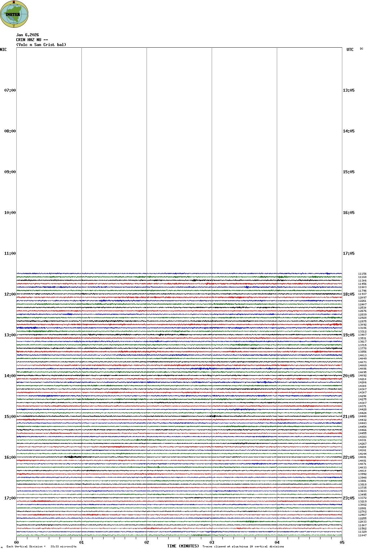Click the TIME (MINUTES) axis title
368x551 pixels.
(x=183, y=546)
